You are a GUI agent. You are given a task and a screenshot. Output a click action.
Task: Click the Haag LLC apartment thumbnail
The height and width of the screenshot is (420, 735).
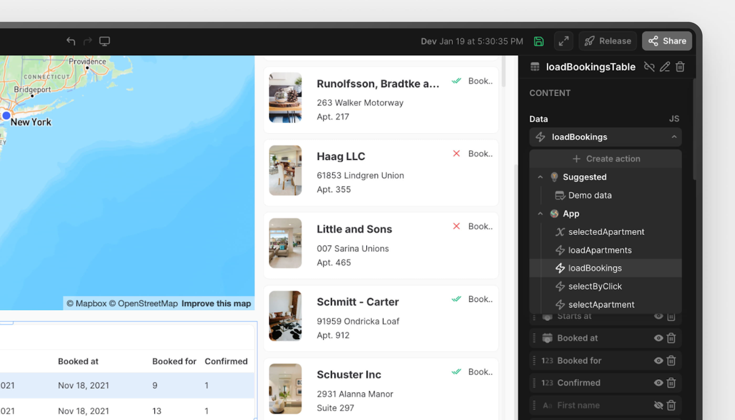pos(285,170)
